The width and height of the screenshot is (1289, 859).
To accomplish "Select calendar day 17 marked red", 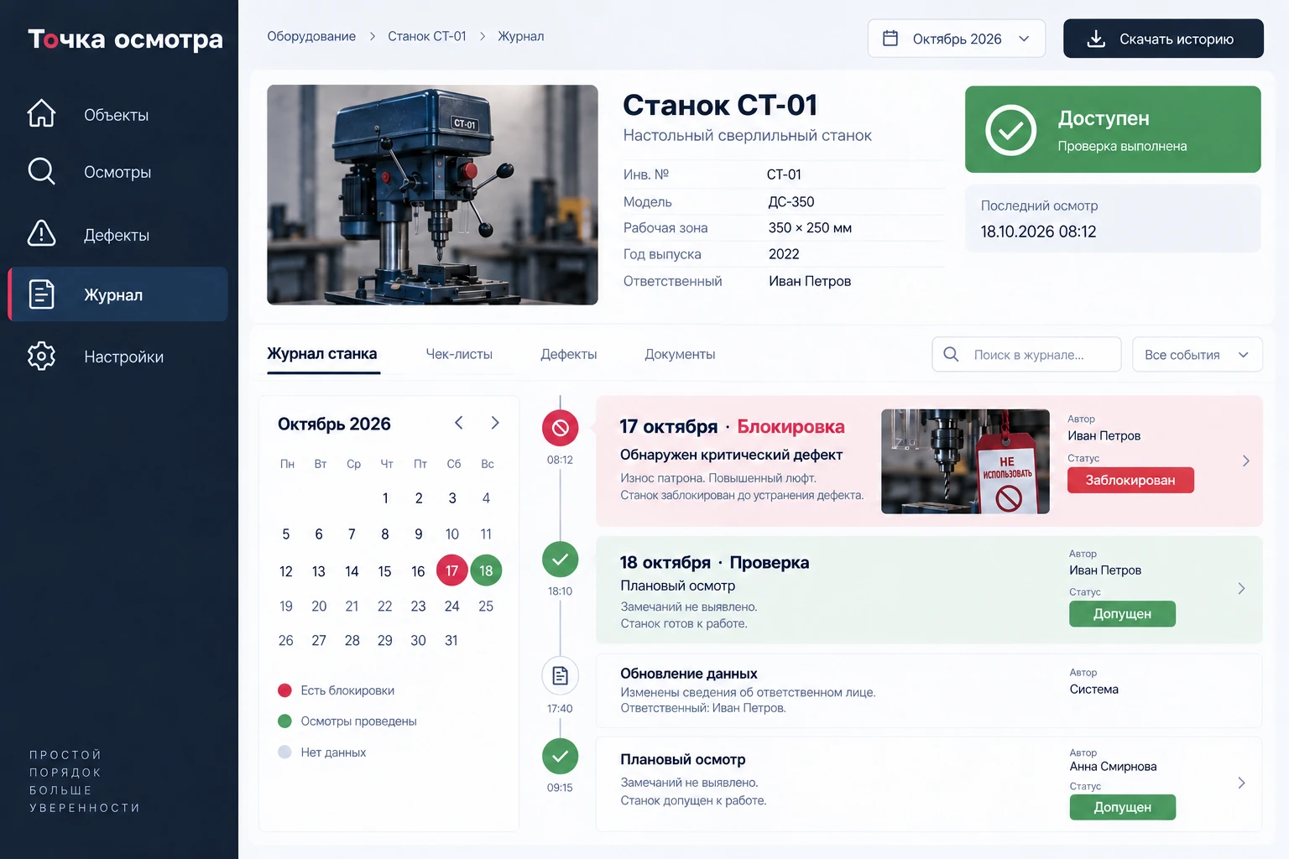I will tap(452, 571).
